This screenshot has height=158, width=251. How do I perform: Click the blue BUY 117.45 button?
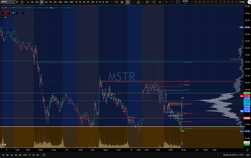coord(20,12)
